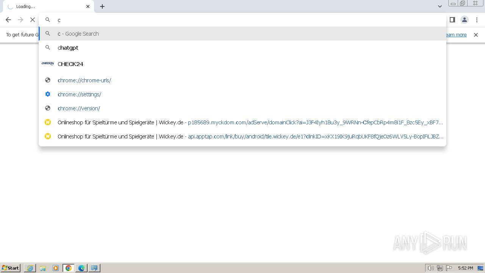
Task: Open File Explorer folder from taskbar
Action: 43,268
